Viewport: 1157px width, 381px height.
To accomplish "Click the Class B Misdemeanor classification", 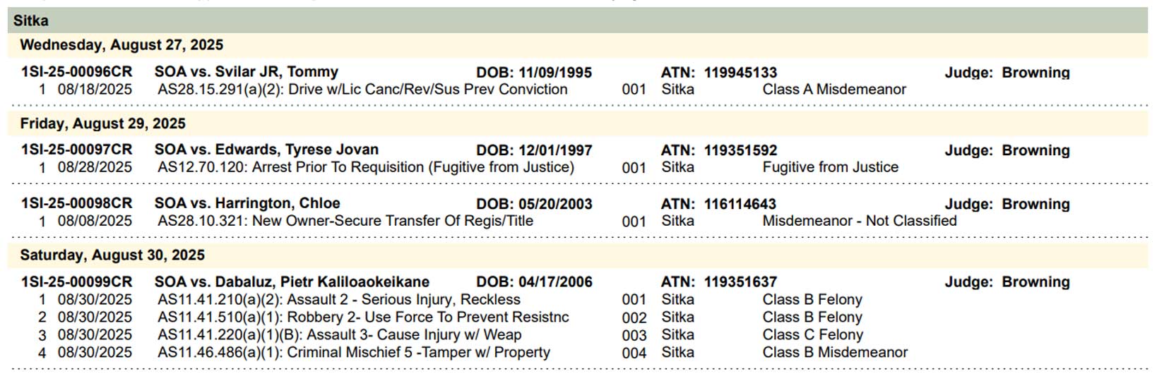I will (834, 352).
